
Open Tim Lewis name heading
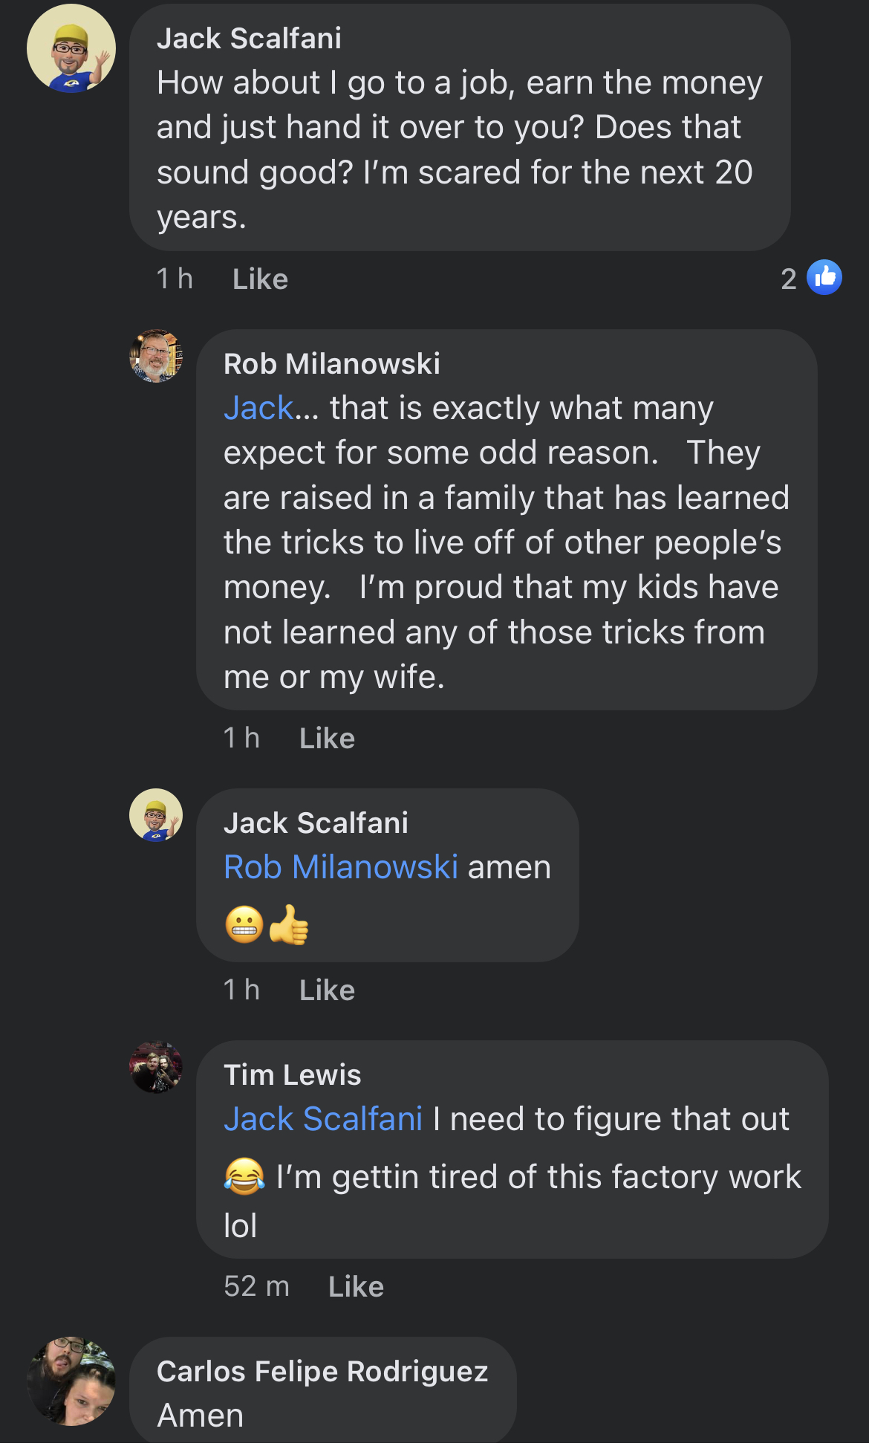[293, 1075]
